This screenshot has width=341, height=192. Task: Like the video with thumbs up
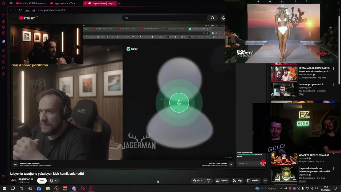coord(197,181)
